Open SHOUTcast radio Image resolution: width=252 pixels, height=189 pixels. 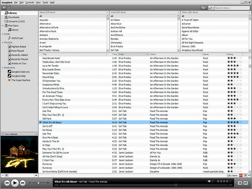[16, 38]
